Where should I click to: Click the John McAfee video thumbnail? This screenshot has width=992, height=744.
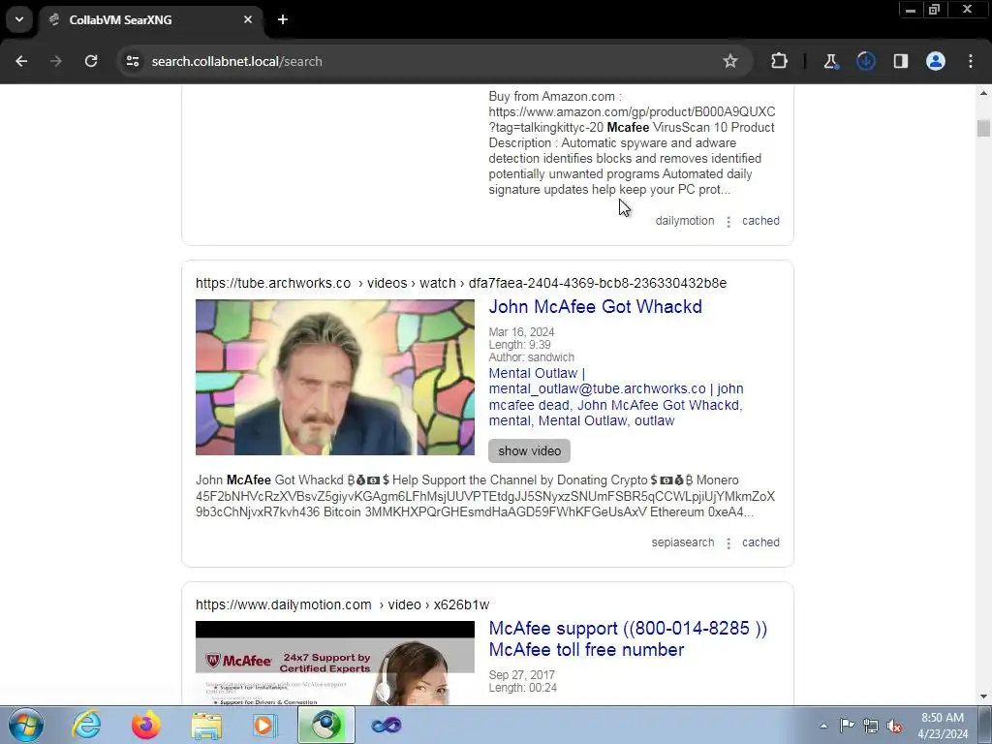pos(334,377)
